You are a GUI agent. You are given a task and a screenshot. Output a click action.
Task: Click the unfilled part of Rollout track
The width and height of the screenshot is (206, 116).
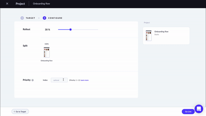[85, 30]
